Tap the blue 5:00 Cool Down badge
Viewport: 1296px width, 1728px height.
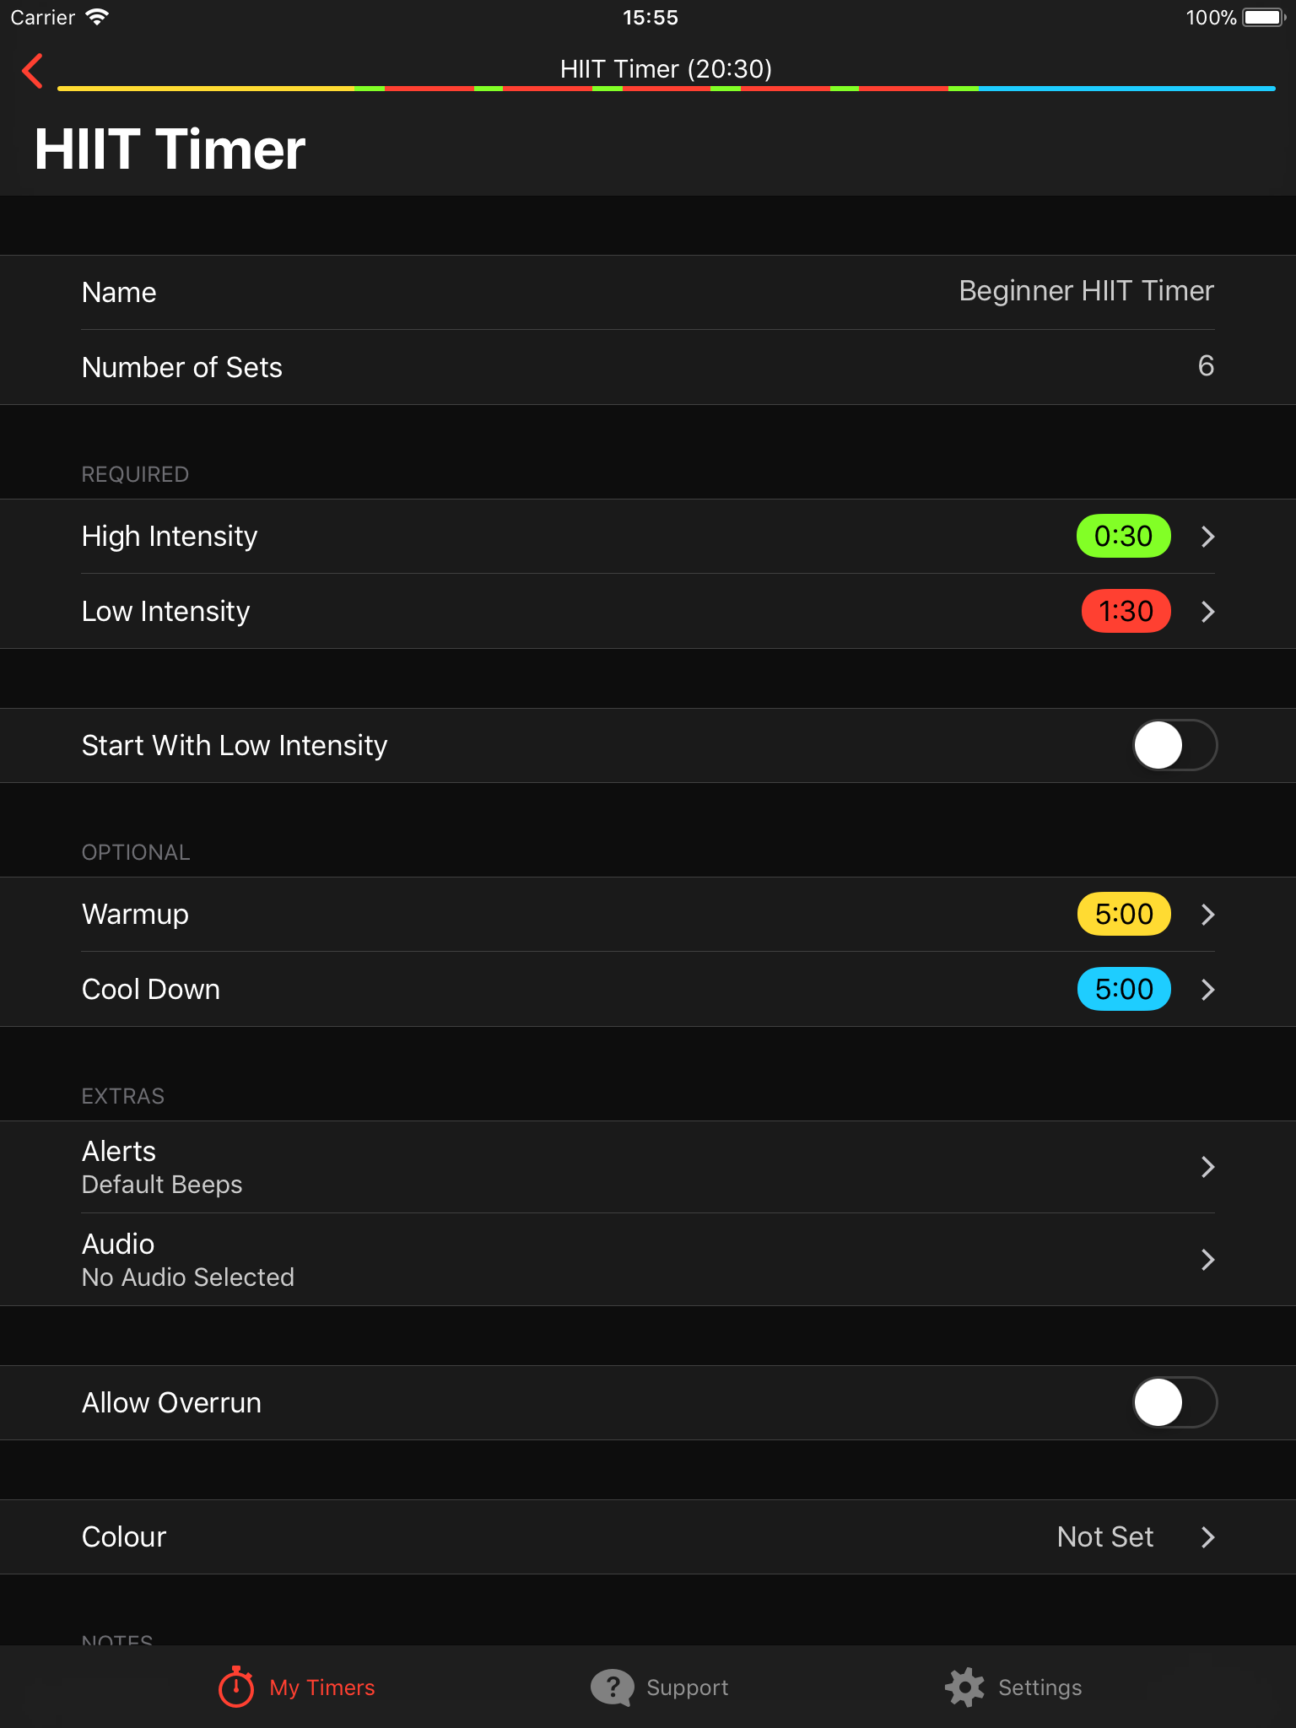point(1124,989)
